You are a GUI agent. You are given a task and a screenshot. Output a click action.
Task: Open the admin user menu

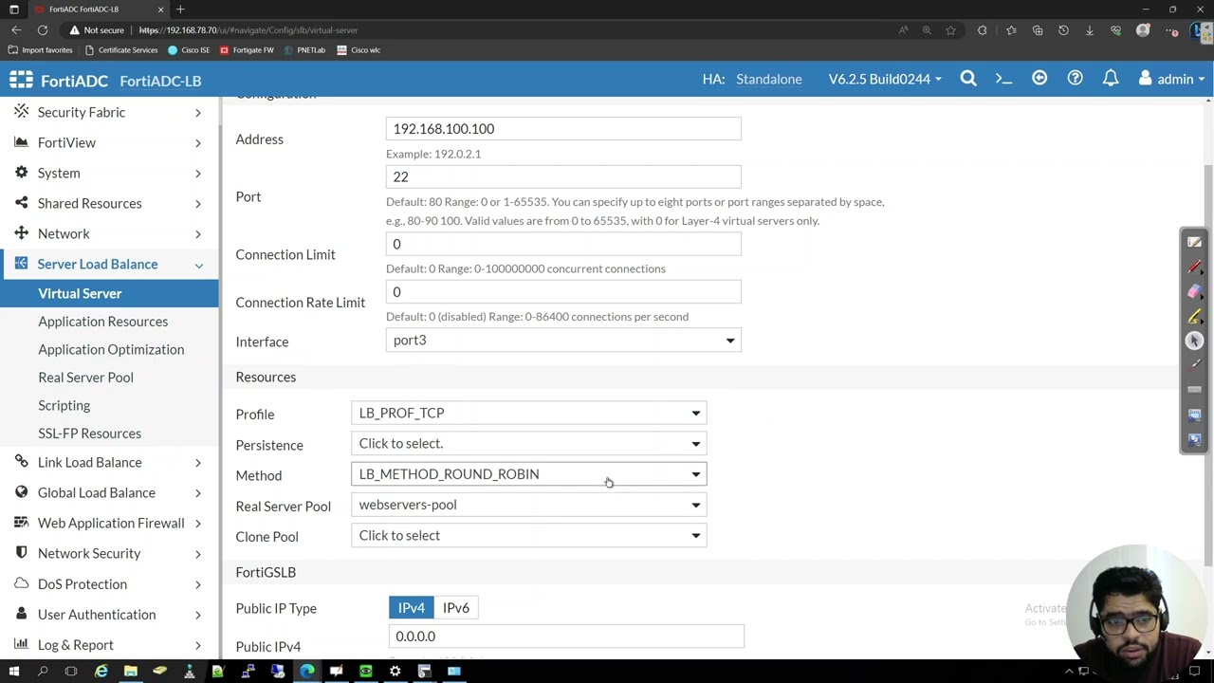coord(1171,79)
